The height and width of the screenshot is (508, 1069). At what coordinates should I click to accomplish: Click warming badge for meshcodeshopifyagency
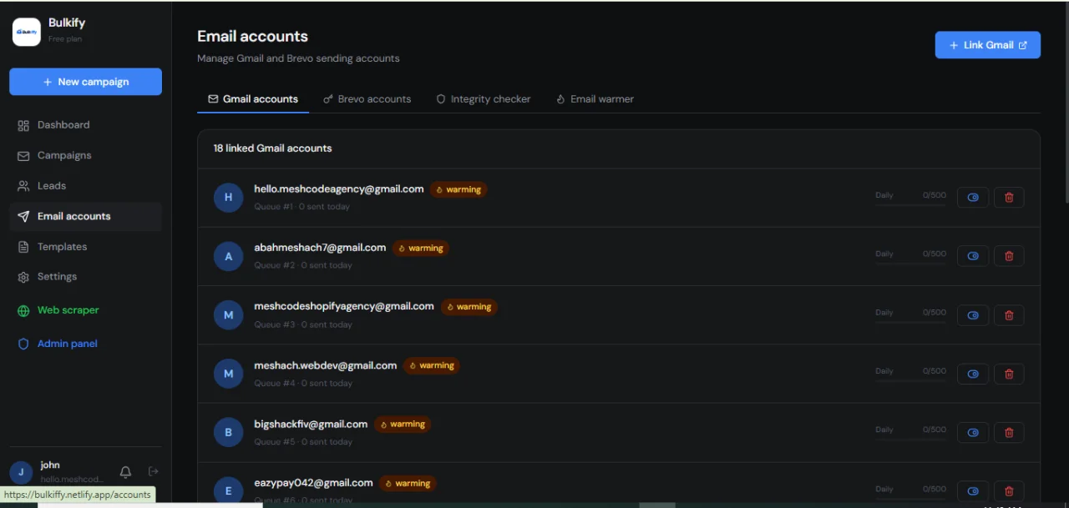[x=469, y=307]
